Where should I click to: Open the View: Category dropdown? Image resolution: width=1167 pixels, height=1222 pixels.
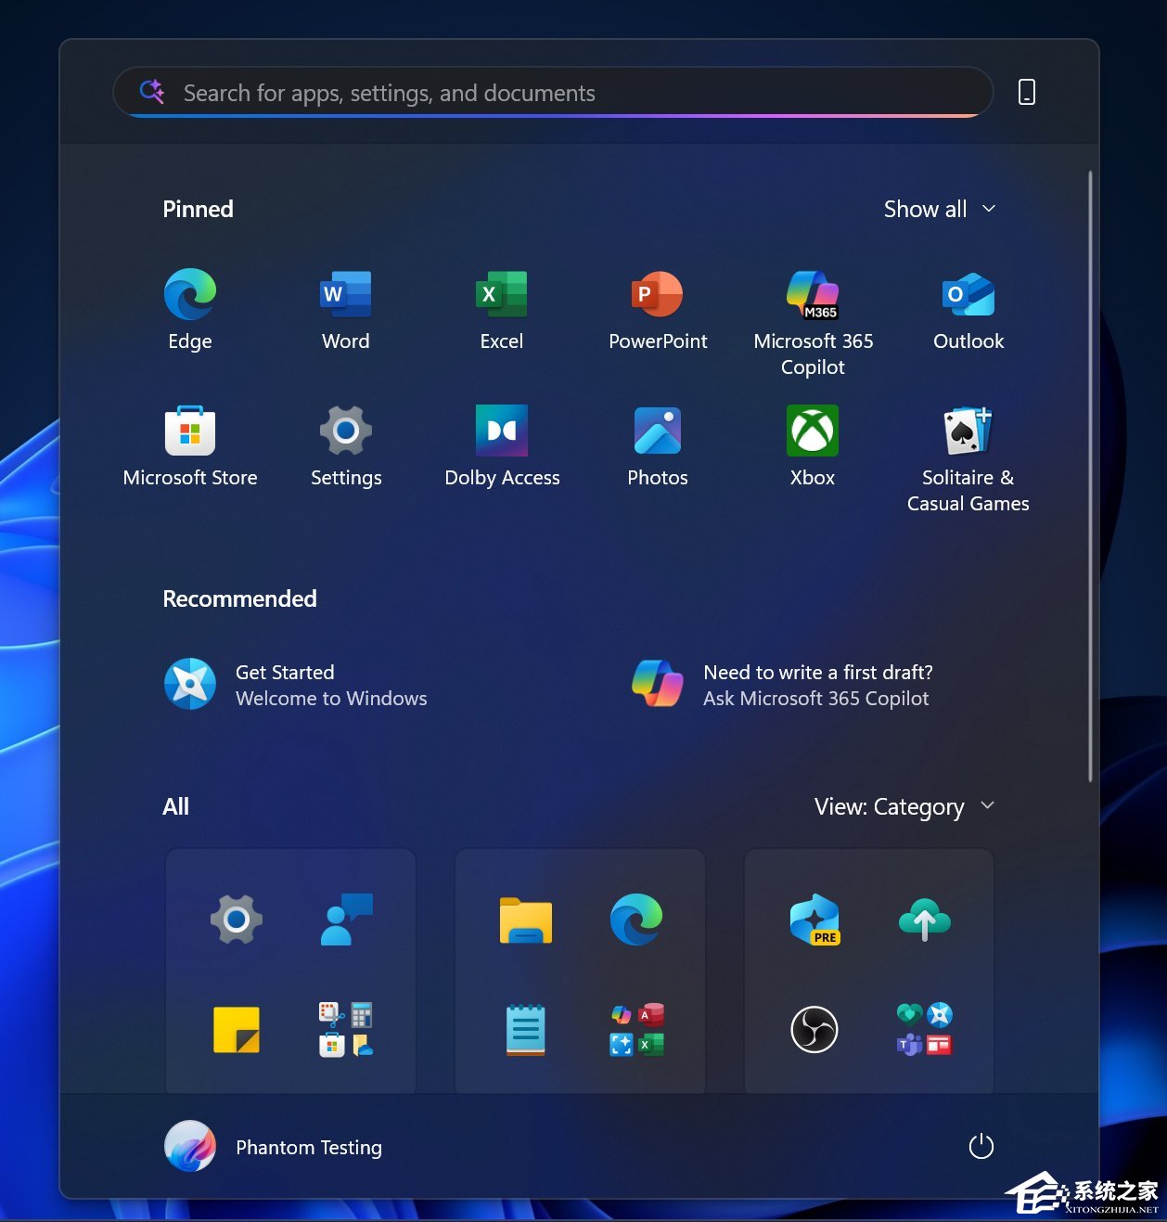[904, 806]
